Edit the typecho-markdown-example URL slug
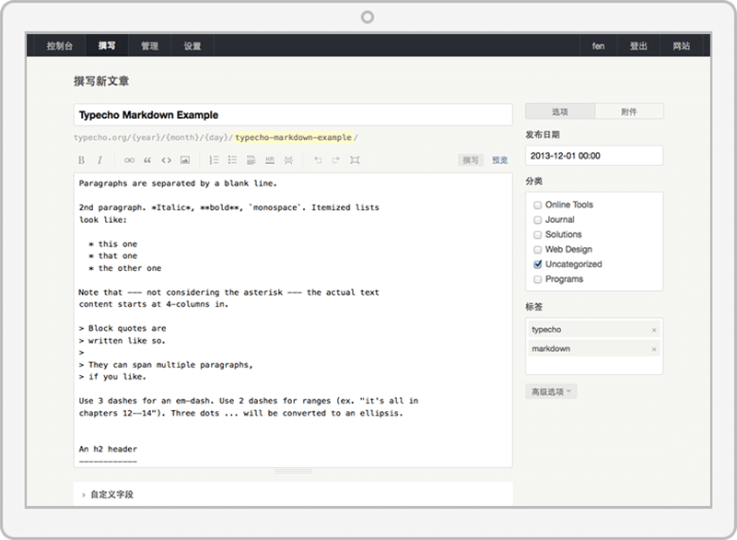The height and width of the screenshot is (540, 737). [x=293, y=137]
